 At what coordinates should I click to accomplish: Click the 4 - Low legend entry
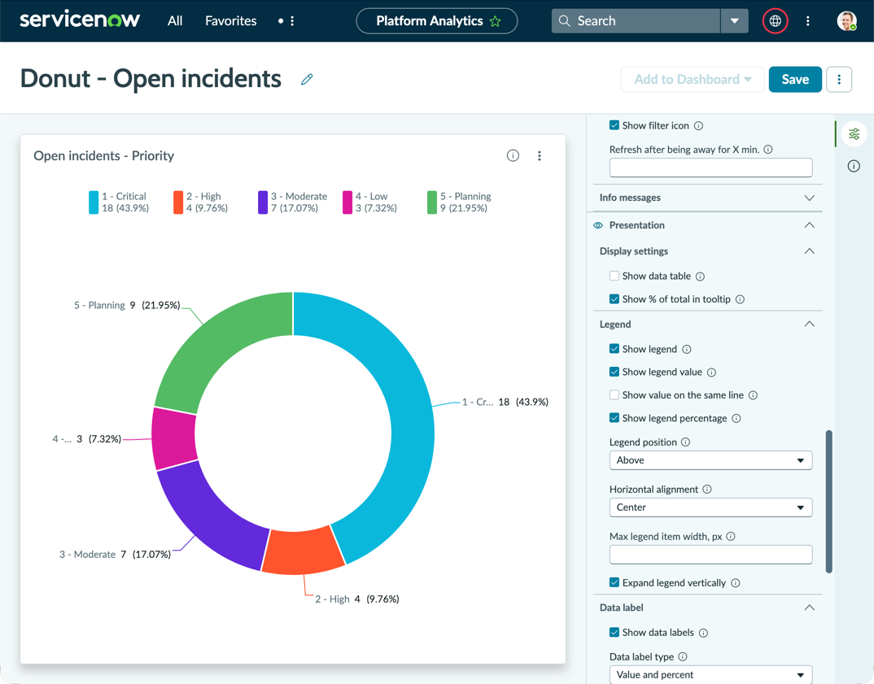(x=370, y=203)
